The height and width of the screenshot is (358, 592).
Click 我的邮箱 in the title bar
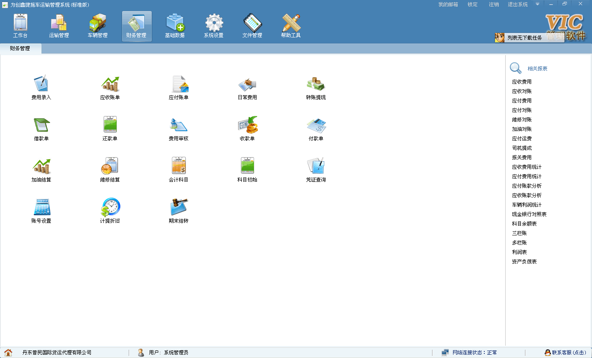(448, 5)
